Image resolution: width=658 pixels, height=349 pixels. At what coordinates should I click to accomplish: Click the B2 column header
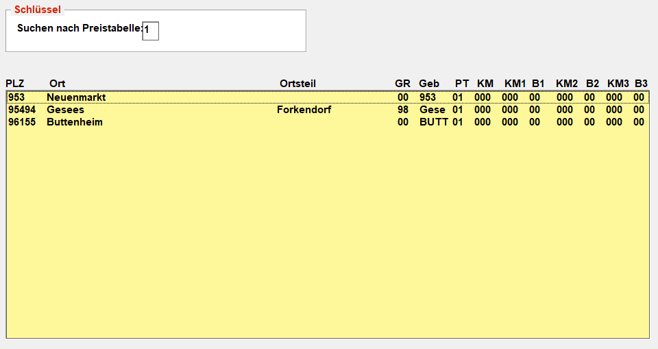(592, 84)
